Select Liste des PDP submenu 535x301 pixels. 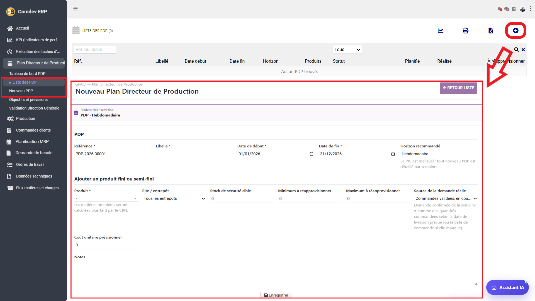coord(33,82)
